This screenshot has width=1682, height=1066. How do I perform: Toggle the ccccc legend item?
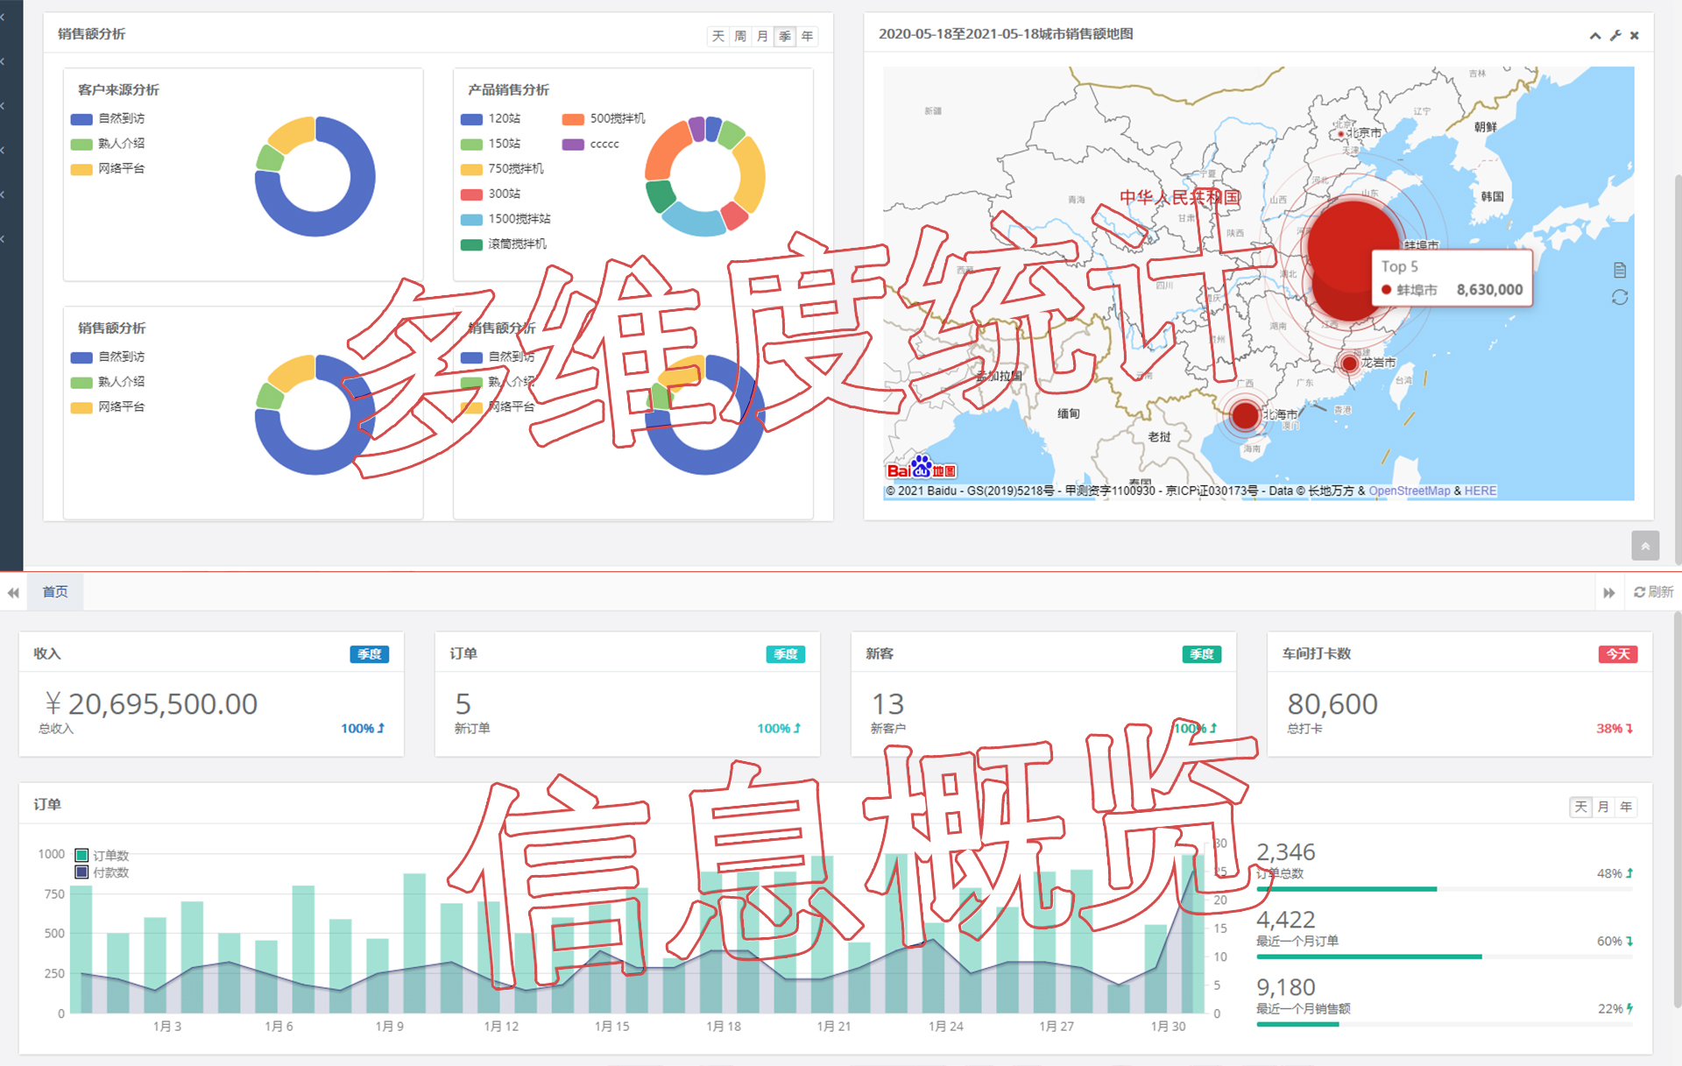590,144
